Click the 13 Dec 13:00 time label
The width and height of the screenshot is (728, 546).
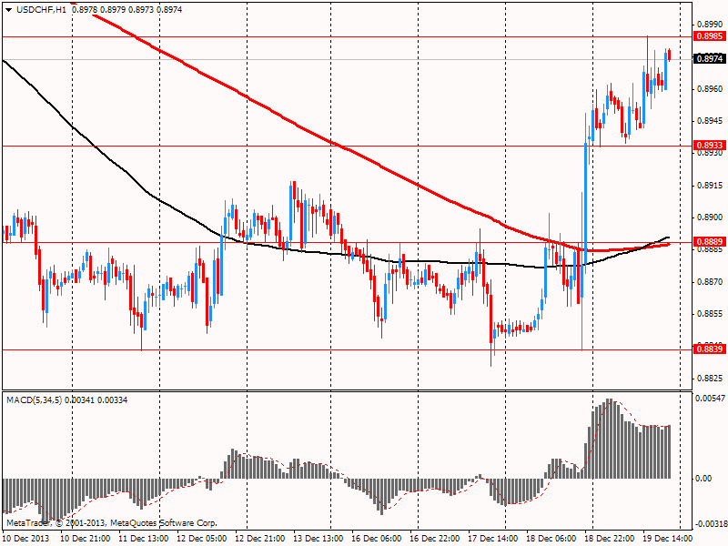pos(318,539)
